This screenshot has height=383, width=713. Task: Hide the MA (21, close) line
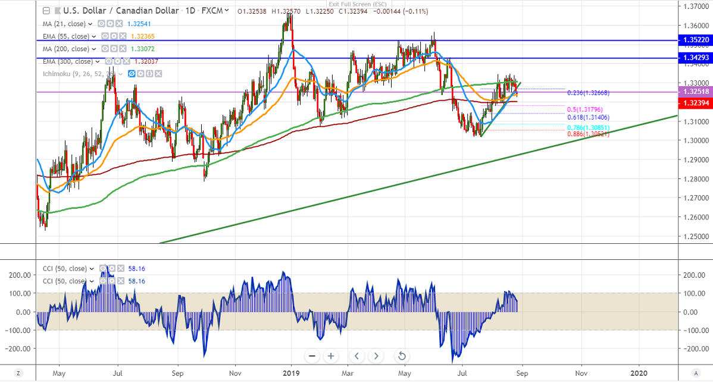pyautogui.click(x=101, y=24)
